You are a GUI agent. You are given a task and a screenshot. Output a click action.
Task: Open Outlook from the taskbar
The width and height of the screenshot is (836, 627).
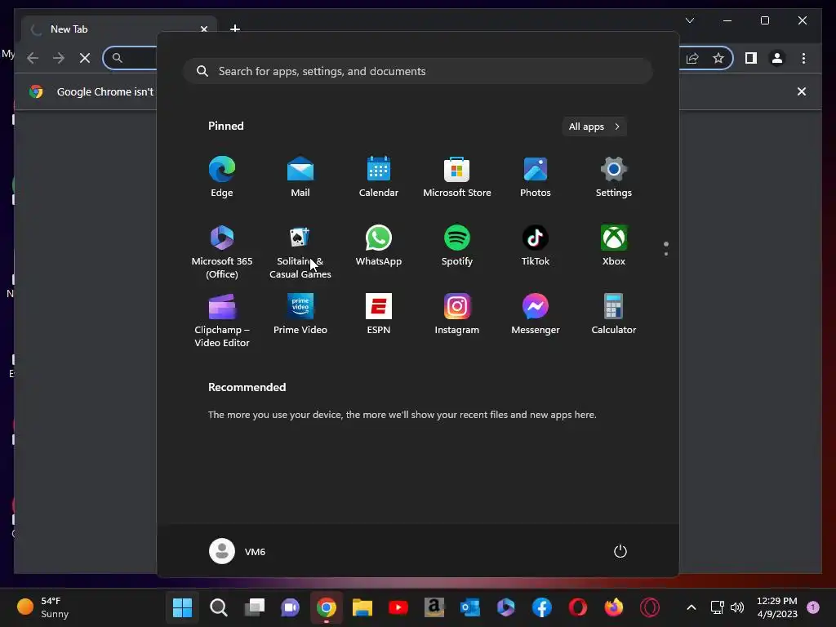[469, 607]
